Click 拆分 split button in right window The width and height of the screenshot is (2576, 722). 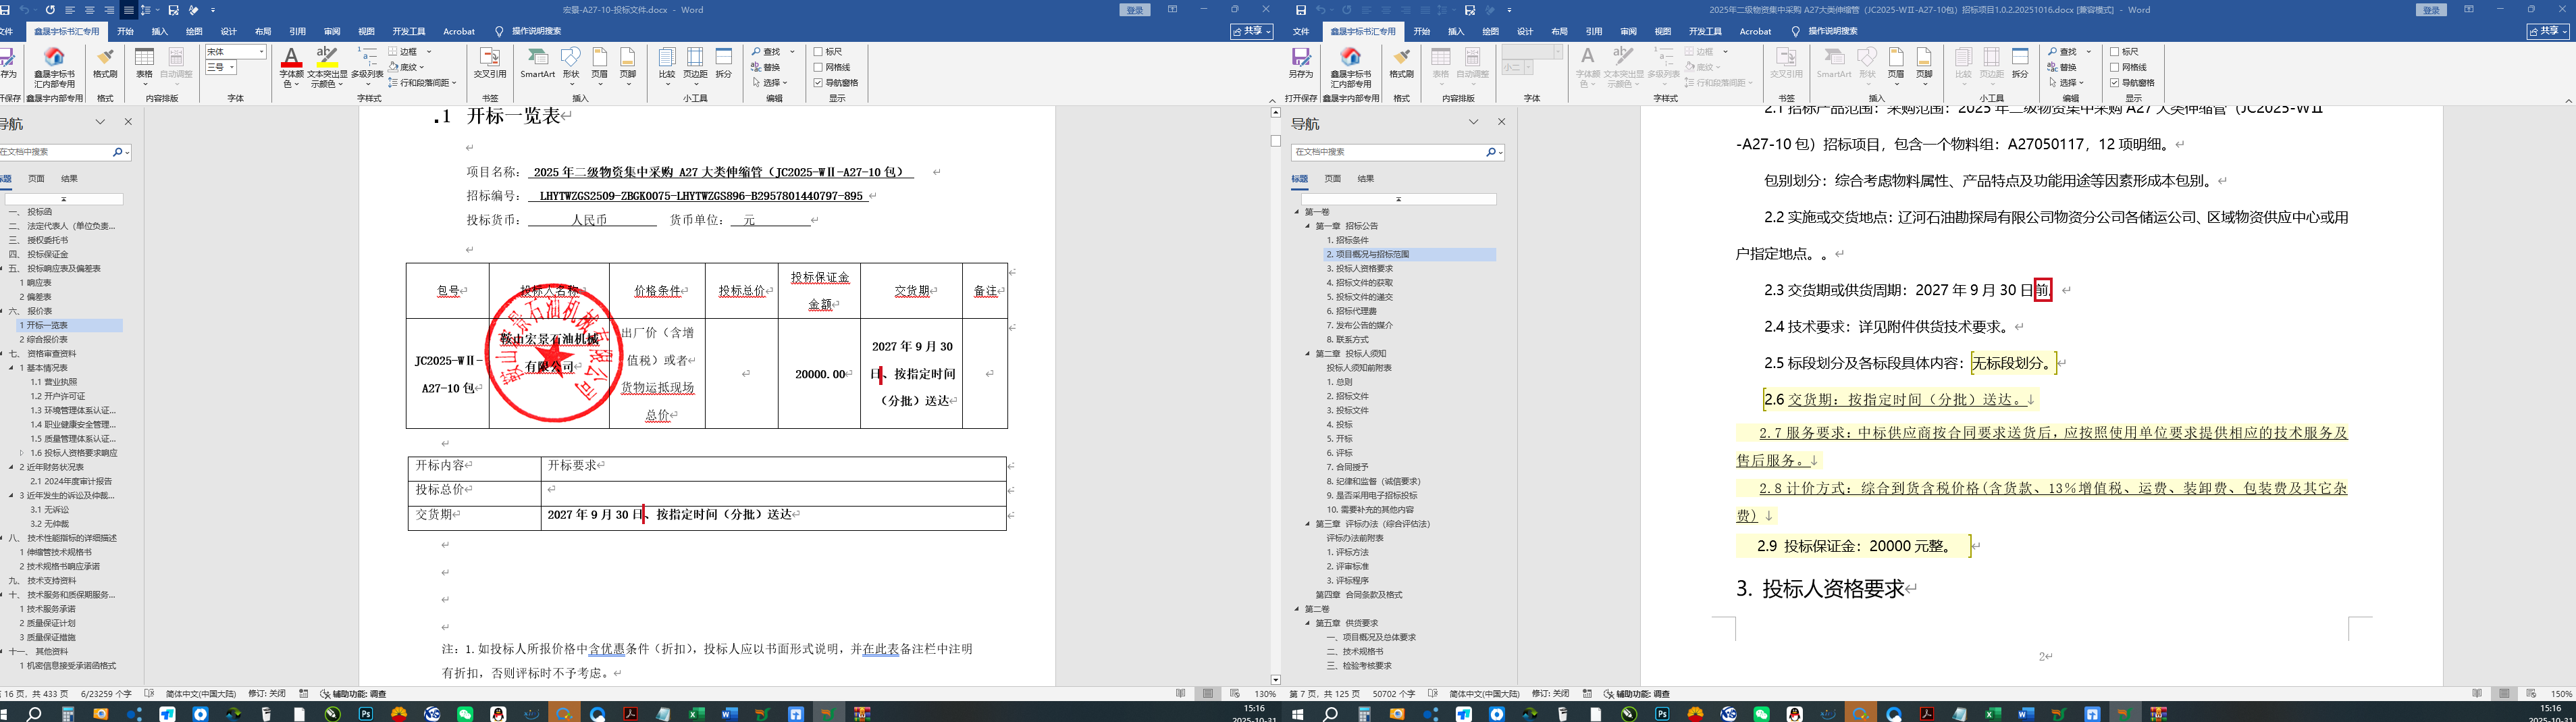[x=2021, y=62]
